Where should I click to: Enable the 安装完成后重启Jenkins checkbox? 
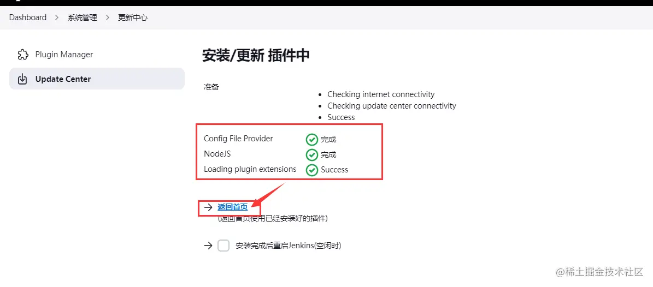(x=223, y=246)
